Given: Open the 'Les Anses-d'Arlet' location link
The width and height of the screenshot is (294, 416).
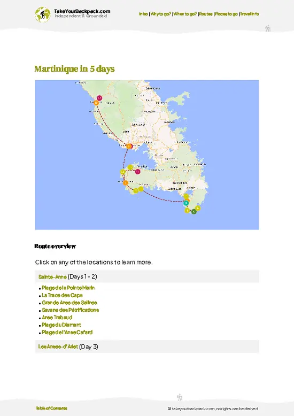Looking at the screenshot, I should coord(58,346).
